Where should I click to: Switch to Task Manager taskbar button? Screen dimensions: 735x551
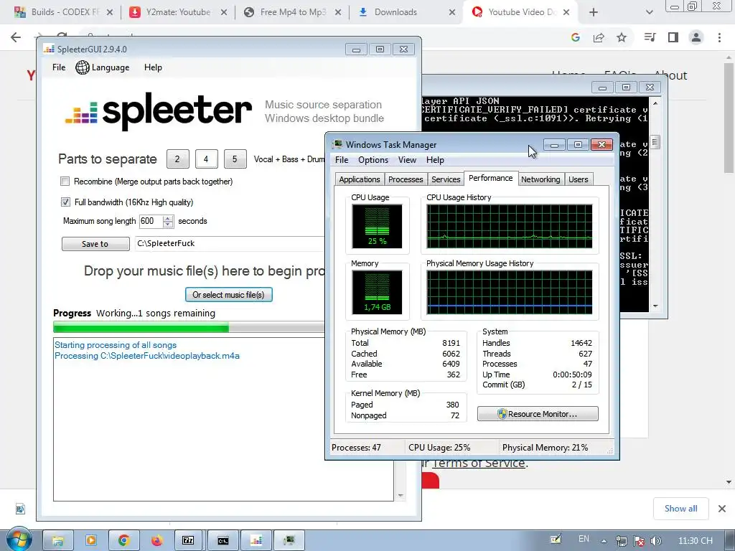click(x=289, y=541)
